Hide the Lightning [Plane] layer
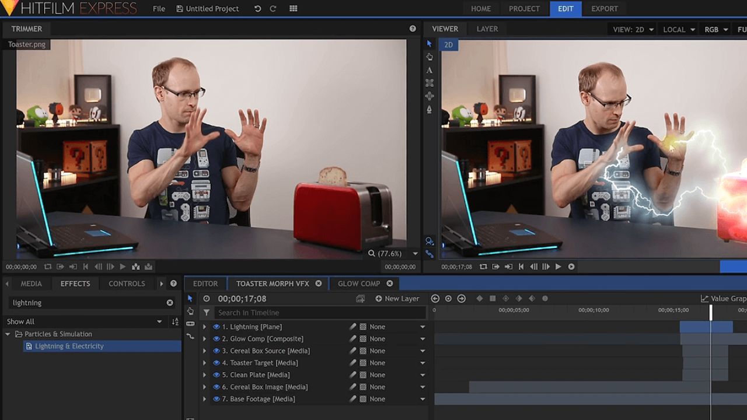This screenshot has width=747, height=420. pyautogui.click(x=217, y=327)
